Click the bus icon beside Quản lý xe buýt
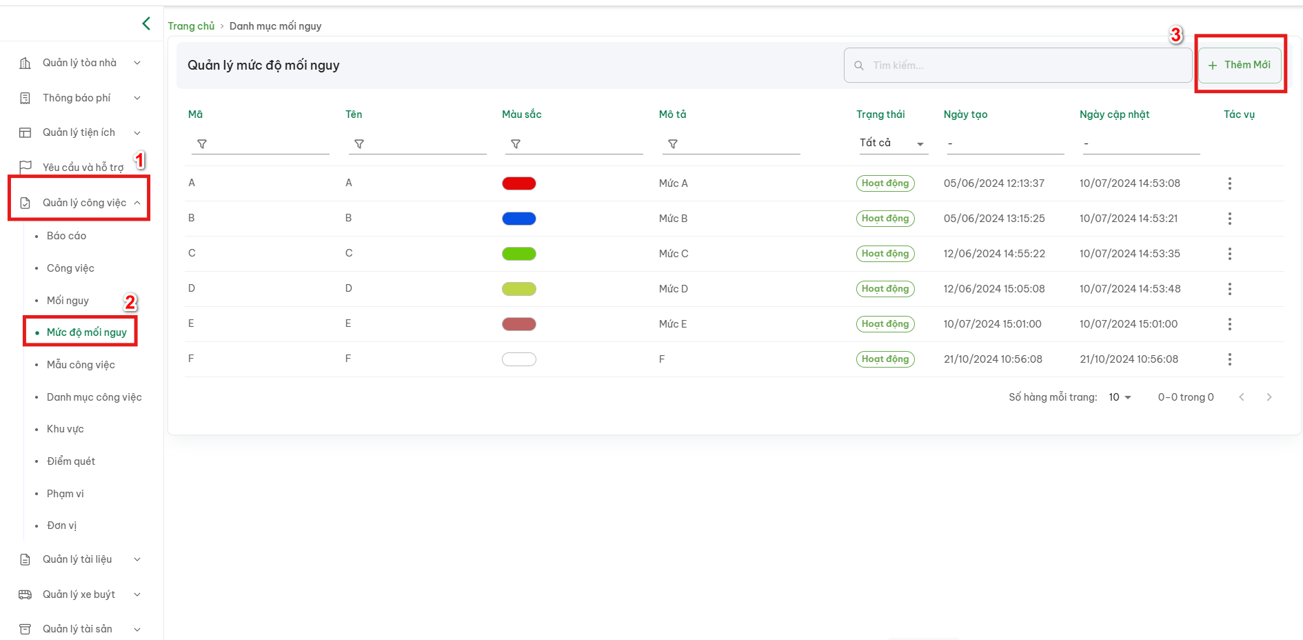This screenshot has height=640, width=1303. 26,594
